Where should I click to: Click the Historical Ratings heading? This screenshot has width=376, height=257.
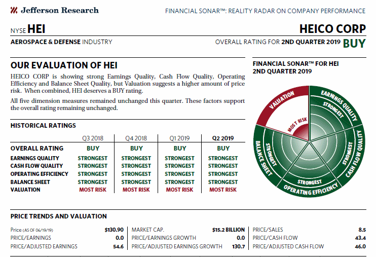click(x=43, y=126)
